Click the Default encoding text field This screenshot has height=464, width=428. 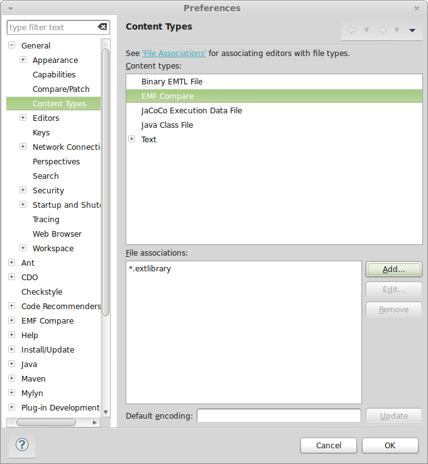(278, 416)
